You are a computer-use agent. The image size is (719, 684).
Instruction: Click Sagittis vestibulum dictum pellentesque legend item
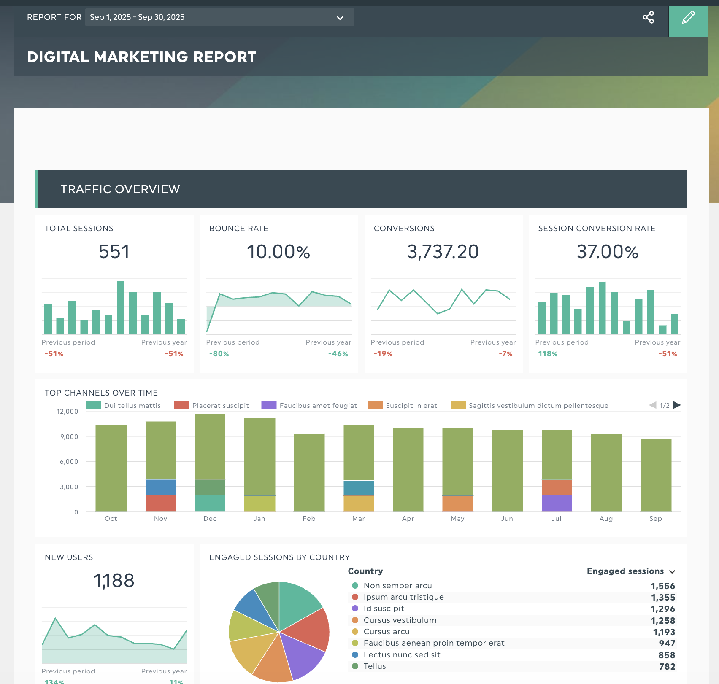coord(530,405)
